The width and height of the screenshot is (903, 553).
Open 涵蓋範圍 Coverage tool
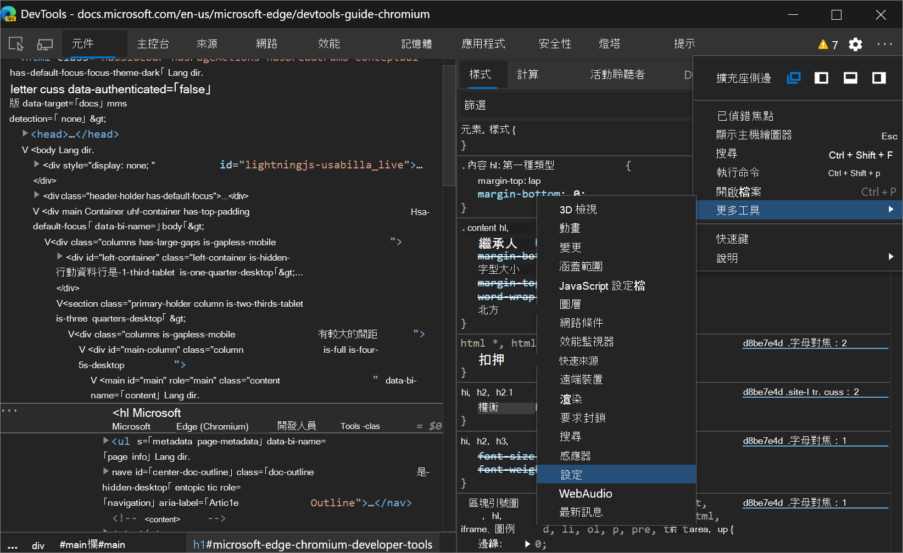[616, 267]
